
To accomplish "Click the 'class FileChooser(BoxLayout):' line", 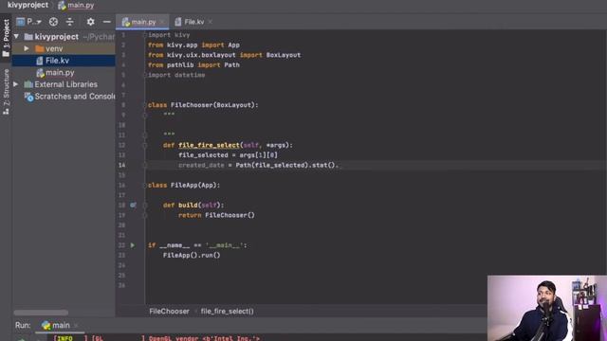I will click(203, 105).
